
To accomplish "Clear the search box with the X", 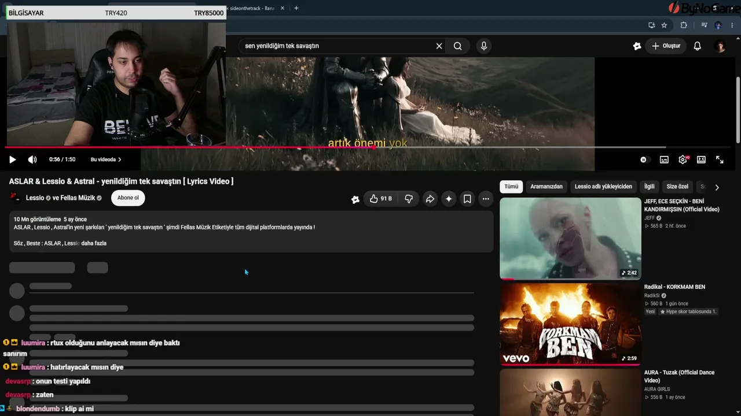I will tap(439, 46).
